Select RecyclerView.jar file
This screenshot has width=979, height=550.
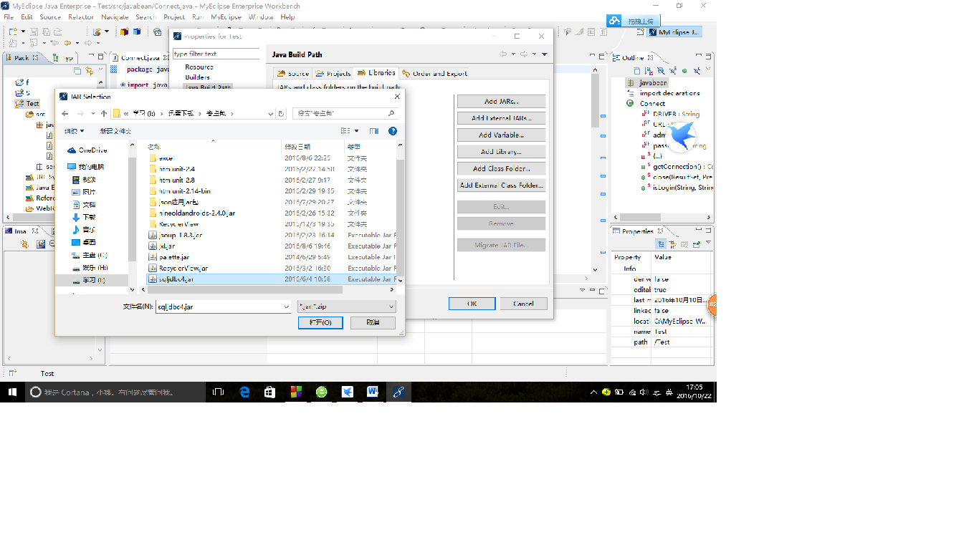tap(271, 268)
